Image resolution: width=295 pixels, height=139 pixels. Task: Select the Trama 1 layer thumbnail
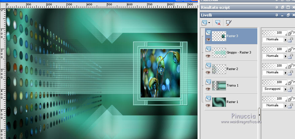tap(219, 85)
